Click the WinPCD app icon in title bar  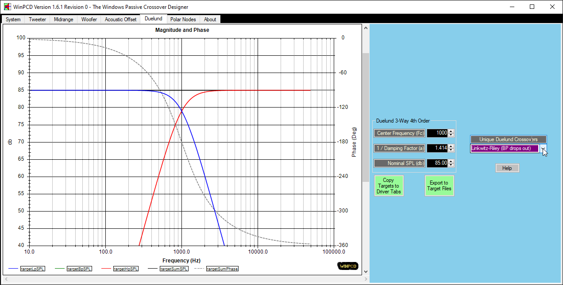[7, 7]
